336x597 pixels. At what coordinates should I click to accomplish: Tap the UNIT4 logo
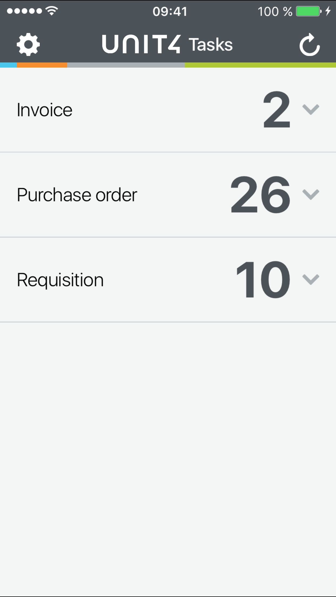[141, 44]
